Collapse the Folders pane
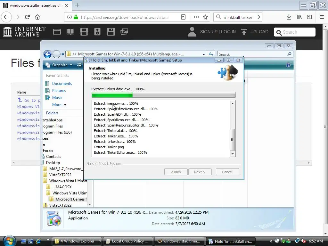The width and height of the screenshot is (328, 246). coord(52,113)
